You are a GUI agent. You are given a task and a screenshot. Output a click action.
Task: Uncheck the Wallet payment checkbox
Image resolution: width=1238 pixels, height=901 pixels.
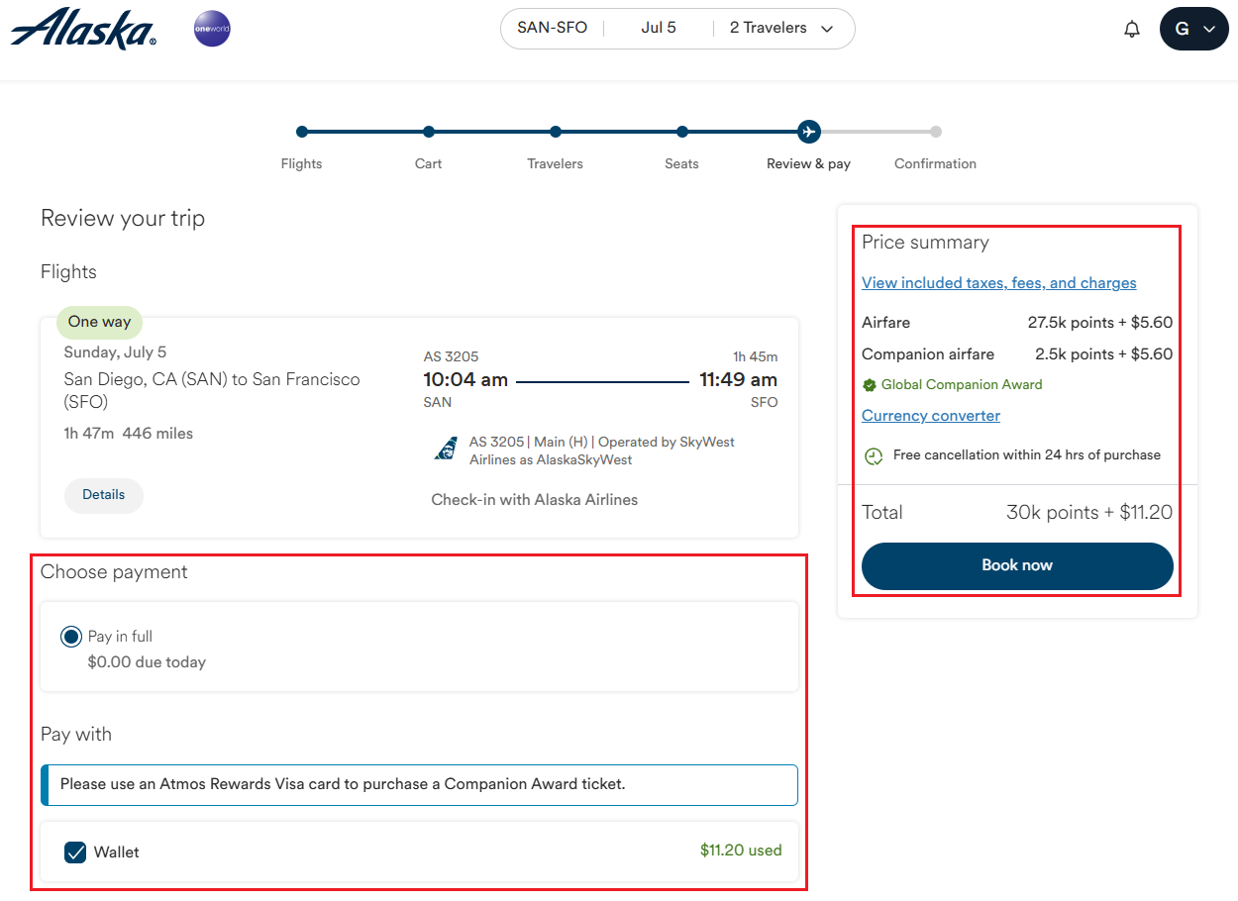75,851
